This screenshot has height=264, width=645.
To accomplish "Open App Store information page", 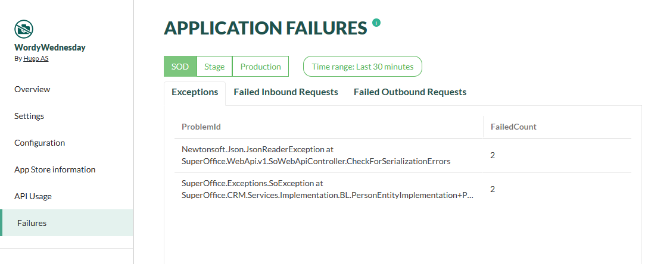I will (55, 169).
